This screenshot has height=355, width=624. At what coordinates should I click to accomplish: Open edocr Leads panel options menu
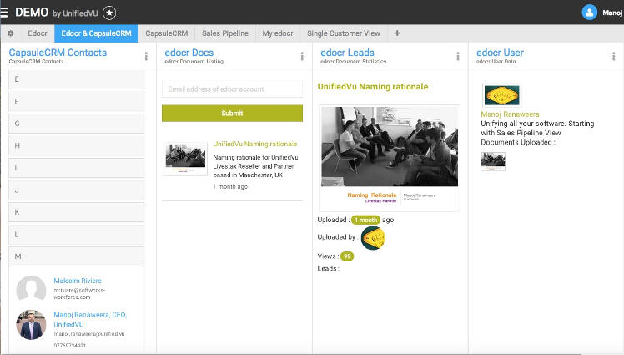point(458,56)
